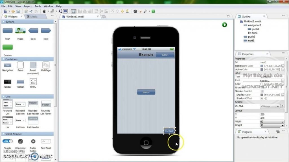Select the Rounded List Footer widget
Screen dimensions: 289x162
46,104
